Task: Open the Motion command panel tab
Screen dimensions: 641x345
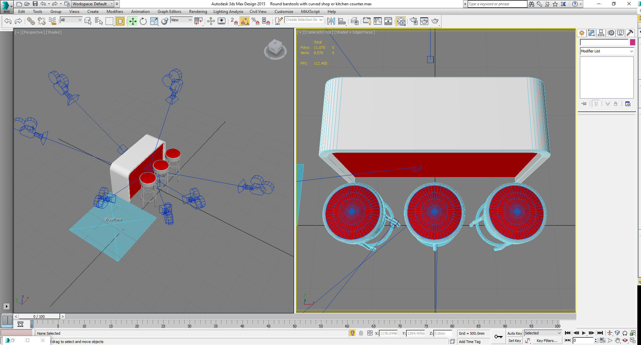Action: (611, 33)
